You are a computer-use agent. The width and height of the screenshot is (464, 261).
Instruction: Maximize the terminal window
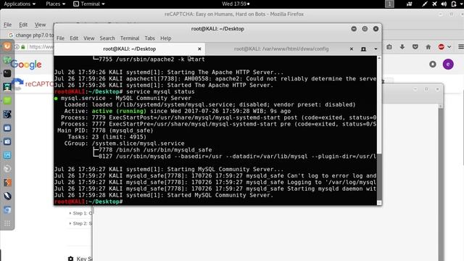coord(365,29)
